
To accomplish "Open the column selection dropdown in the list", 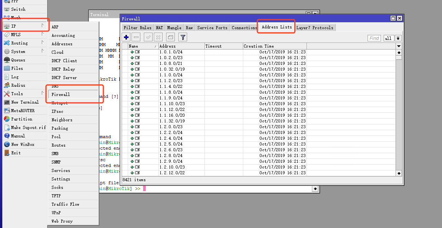I will pyautogui.click(x=399, y=46).
